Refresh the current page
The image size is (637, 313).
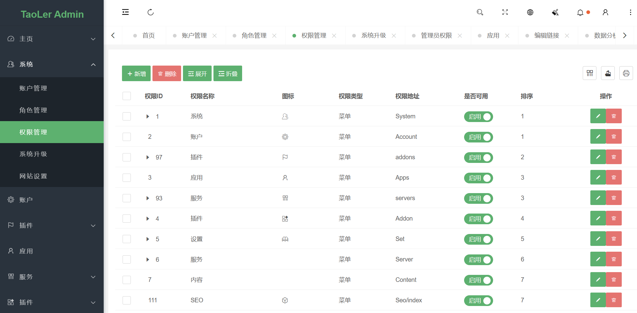(x=150, y=12)
